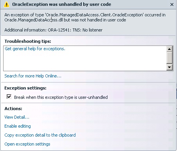Screen dimensions: 177x151
Task: Click the ORA-12541 TNS No listener text
Action: pyautogui.click(x=75, y=30)
